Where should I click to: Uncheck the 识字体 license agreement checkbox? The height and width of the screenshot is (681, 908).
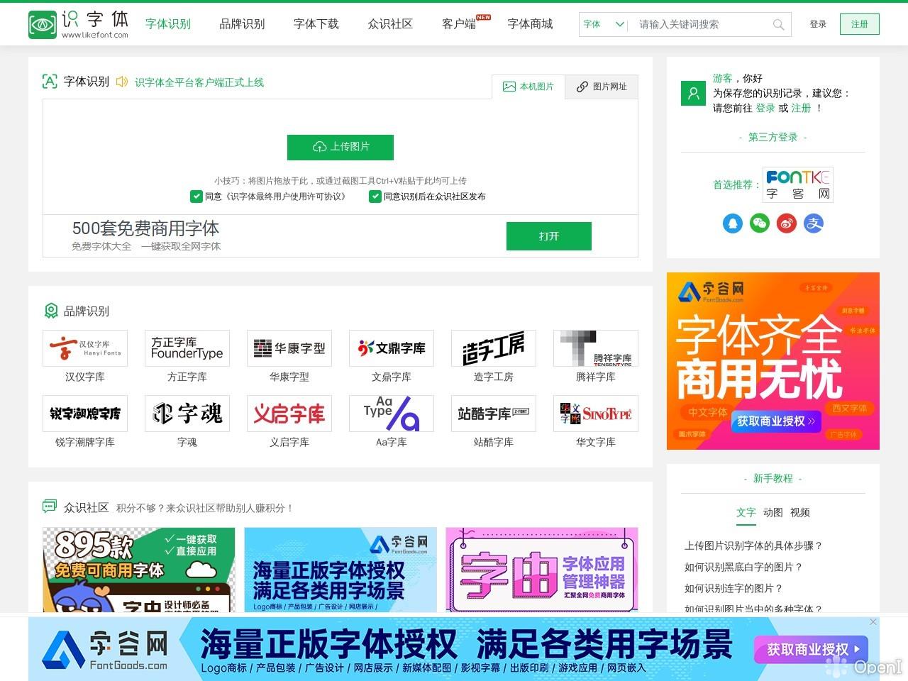[x=197, y=196]
